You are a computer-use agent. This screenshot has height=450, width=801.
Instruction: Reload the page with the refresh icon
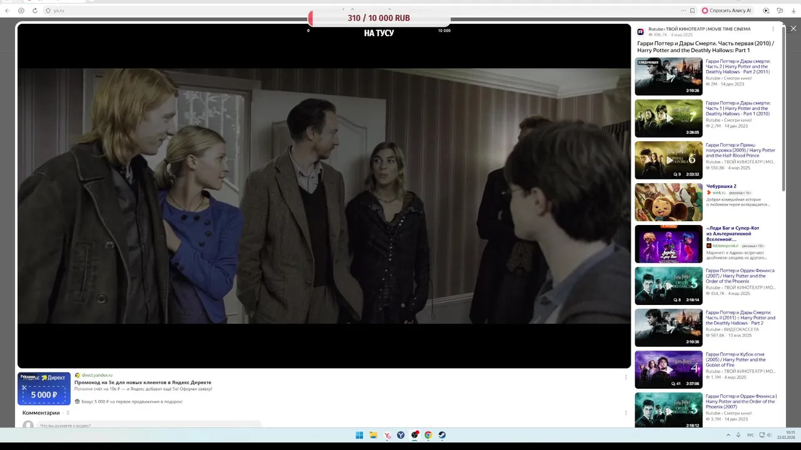34,11
